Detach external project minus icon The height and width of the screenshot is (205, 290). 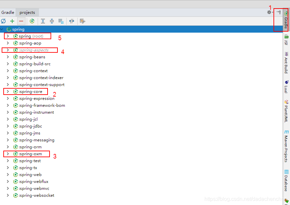[21, 21]
